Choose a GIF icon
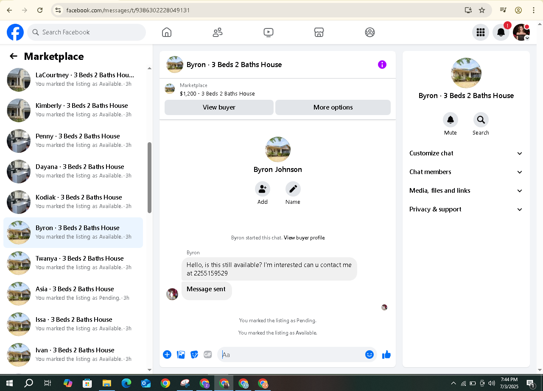The width and height of the screenshot is (543, 391). pyautogui.click(x=207, y=354)
